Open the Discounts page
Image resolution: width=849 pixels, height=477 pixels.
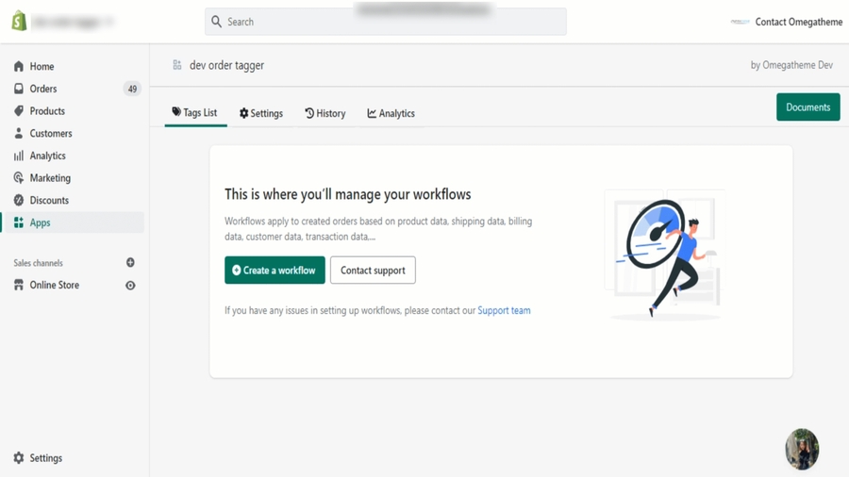coord(48,201)
